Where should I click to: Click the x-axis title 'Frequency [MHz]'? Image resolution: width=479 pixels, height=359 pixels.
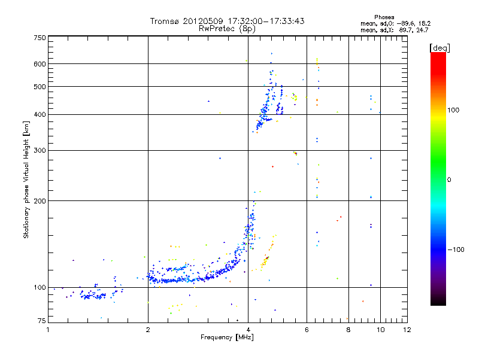(227, 337)
